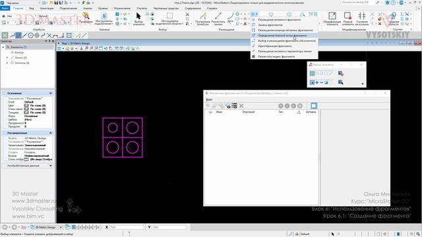Choose the individual selection method in Выбор элемента dialog

[x=312, y=73]
